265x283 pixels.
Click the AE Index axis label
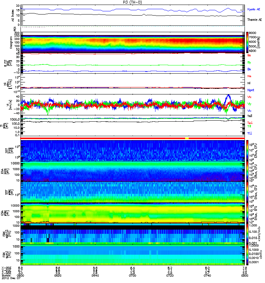pyautogui.click(x=13, y=16)
